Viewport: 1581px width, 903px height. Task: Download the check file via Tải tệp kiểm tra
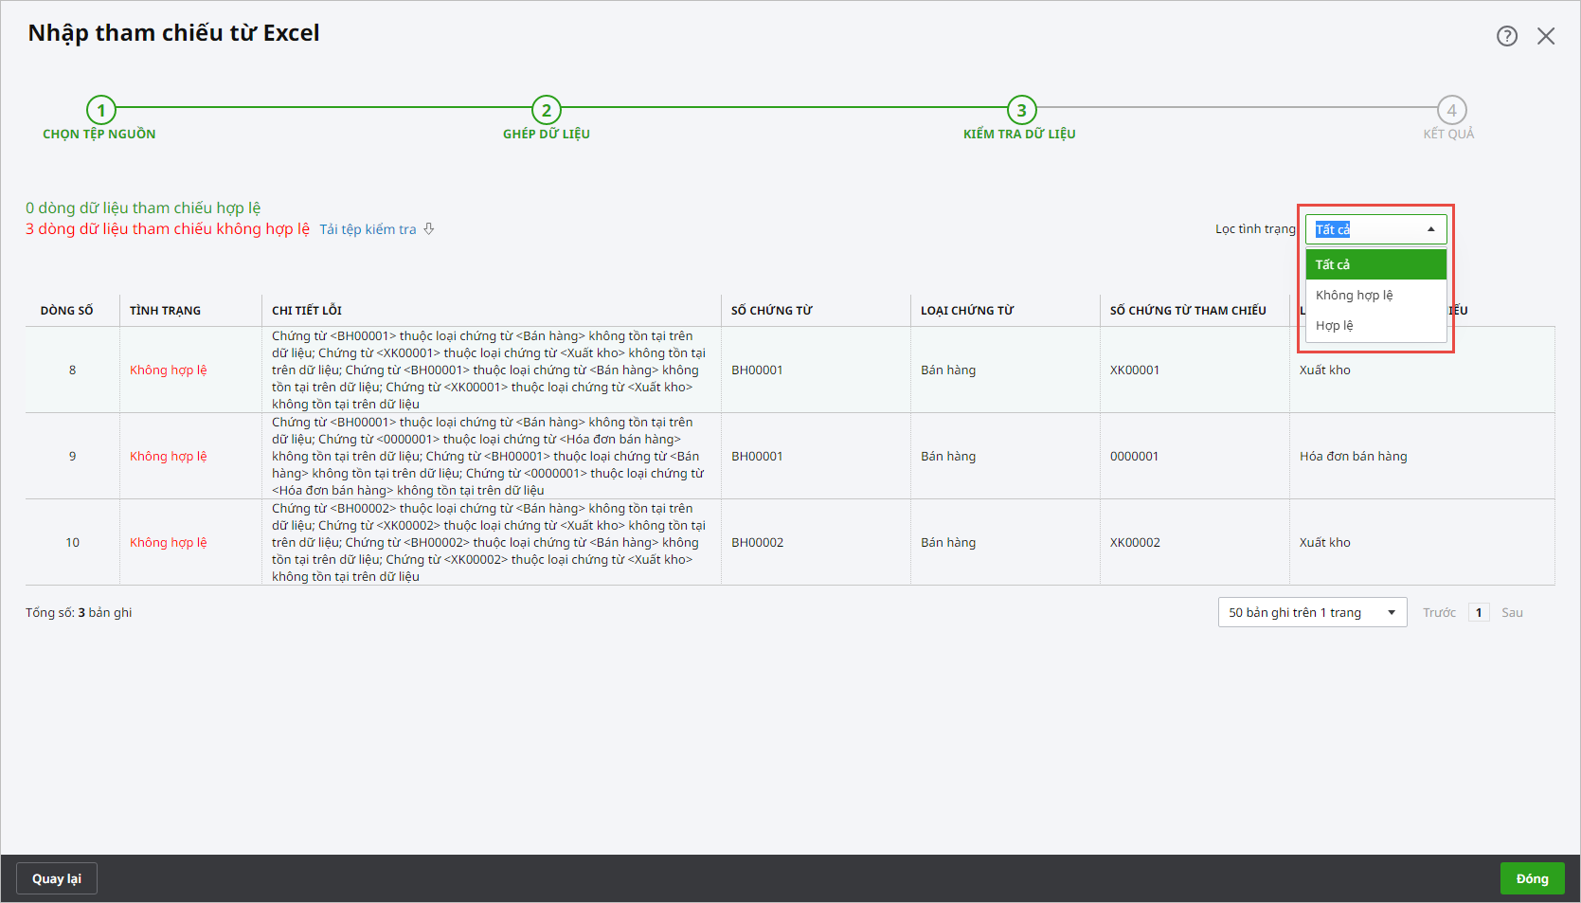(x=368, y=229)
